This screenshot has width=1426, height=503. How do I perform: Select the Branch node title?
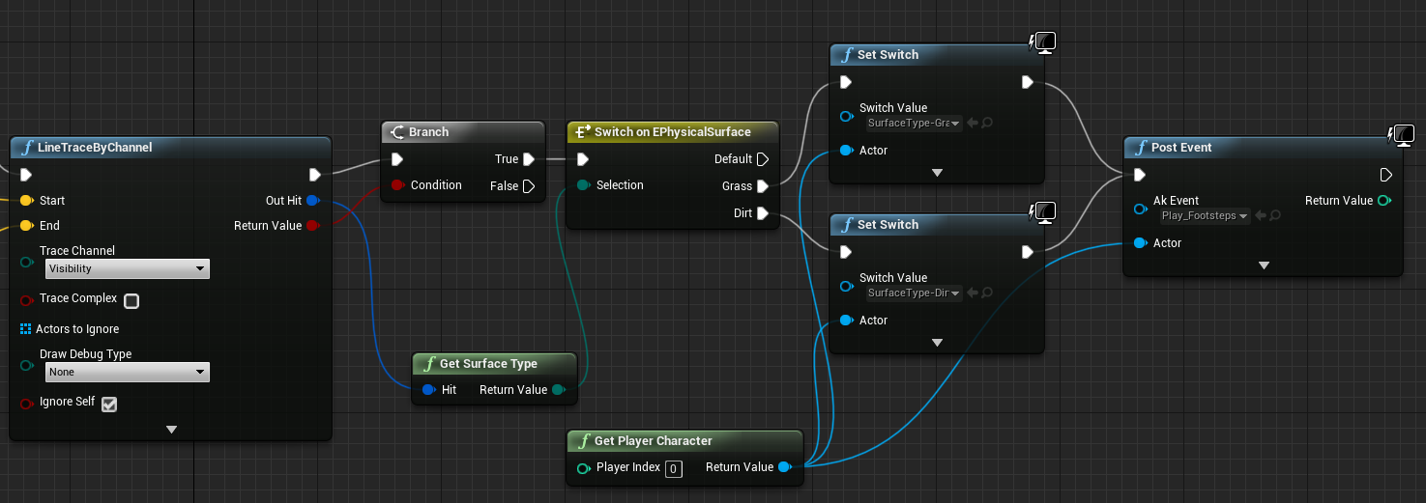click(x=428, y=132)
